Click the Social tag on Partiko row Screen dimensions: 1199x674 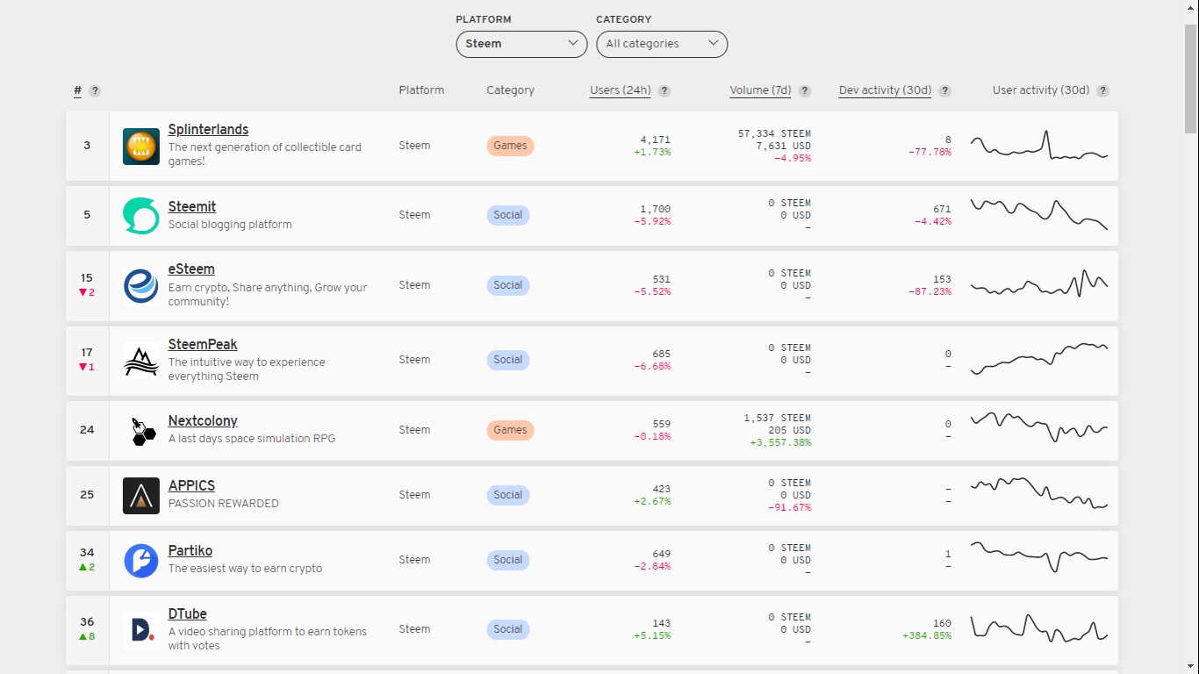[x=508, y=560]
